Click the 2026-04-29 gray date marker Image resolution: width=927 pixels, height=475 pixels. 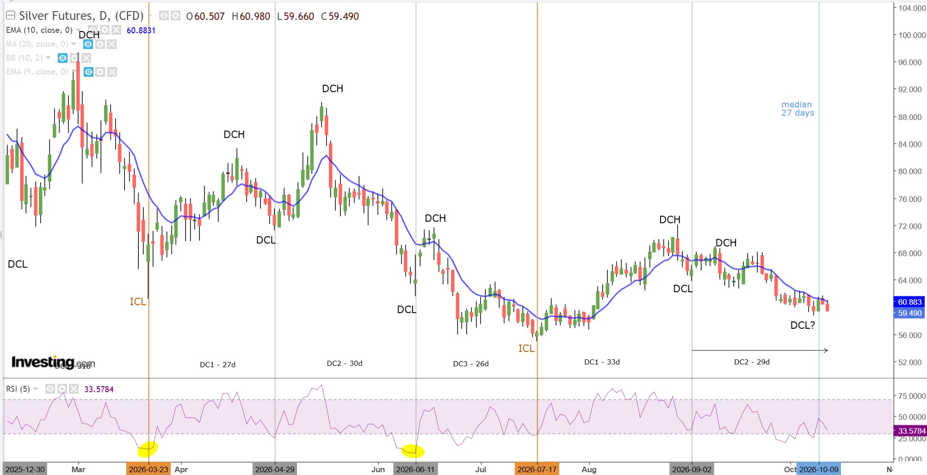pos(275,469)
